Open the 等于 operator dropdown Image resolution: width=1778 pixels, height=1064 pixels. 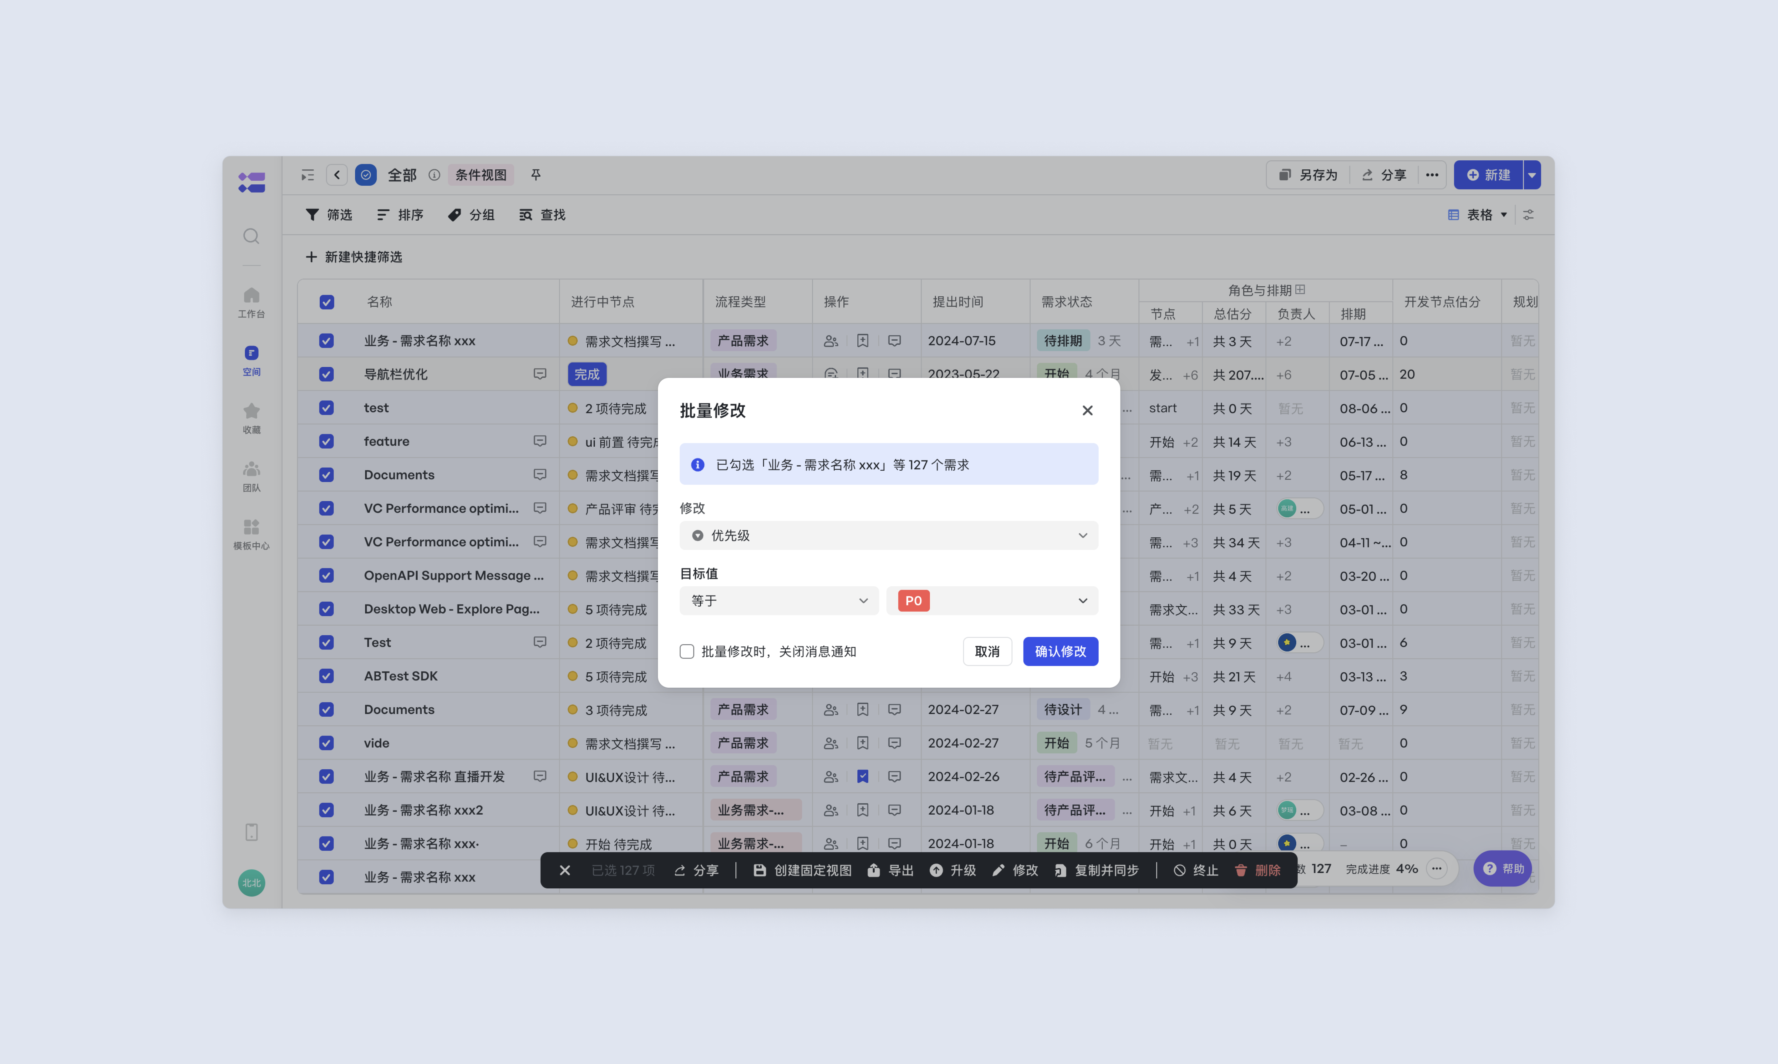coord(779,601)
